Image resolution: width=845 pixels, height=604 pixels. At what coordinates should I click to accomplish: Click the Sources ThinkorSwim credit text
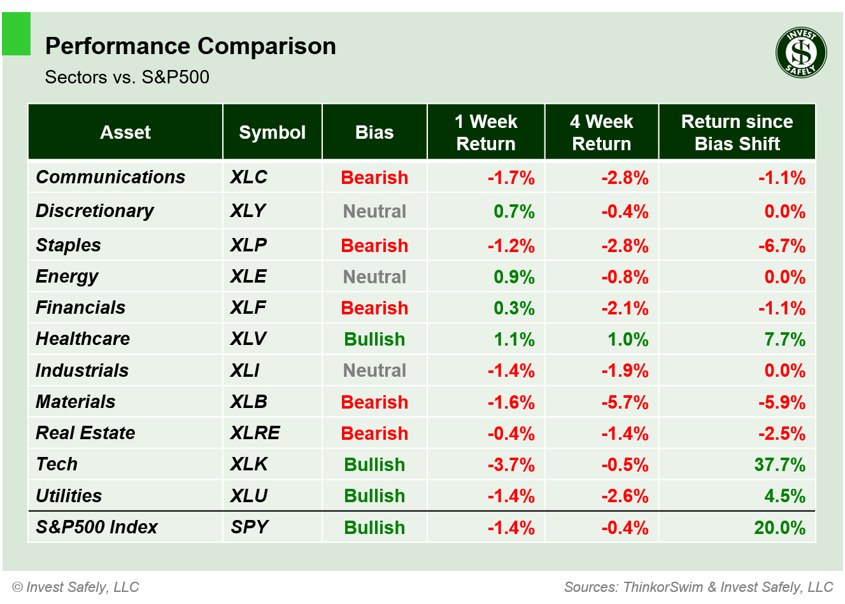[x=699, y=587]
